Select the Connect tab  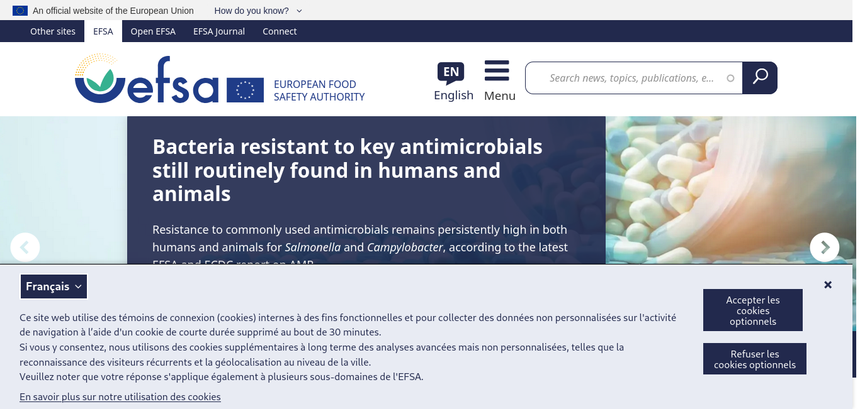(280, 31)
